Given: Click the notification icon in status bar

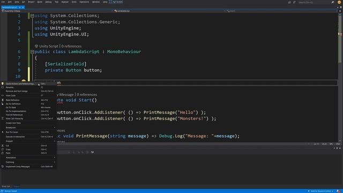Looking at the screenshot, I should point(338,191).
